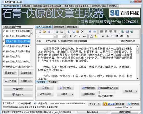Image resolution: width=143 pixels, height=114 pixels.
Task: Click the 标题 input field
Action: click(x=81, y=41)
